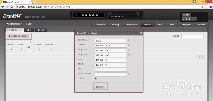Image resolution: width=213 pixels, height=101 pixels.
Task: Click info icon next to Range Start
Action: [129, 50]
